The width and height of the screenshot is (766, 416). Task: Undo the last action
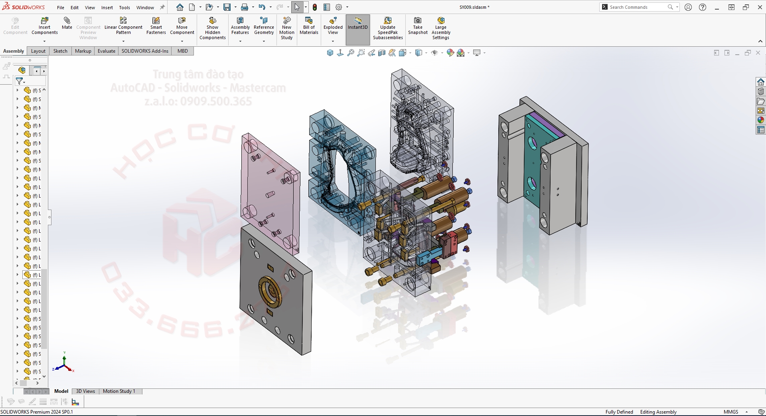pyautogui.click(x=262, y=7)
